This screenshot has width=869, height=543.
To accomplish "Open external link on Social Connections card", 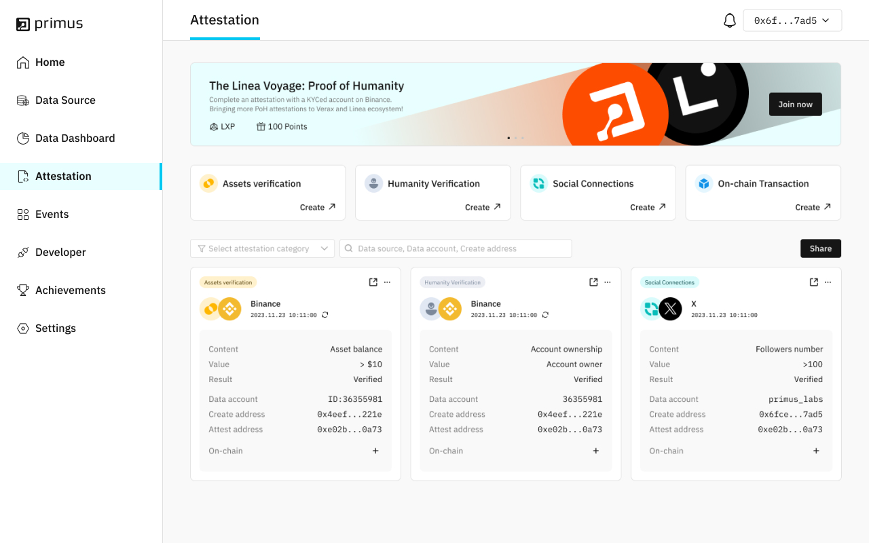I will click(x=814, y=282).
